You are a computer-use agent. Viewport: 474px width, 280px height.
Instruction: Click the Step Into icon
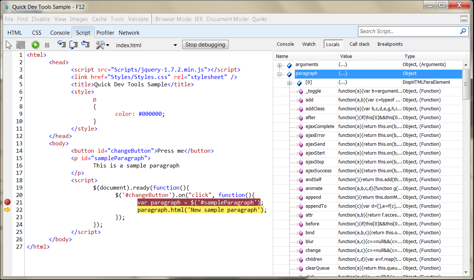click(62, 45)
